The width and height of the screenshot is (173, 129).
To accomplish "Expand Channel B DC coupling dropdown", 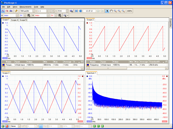I will [56, 16].
